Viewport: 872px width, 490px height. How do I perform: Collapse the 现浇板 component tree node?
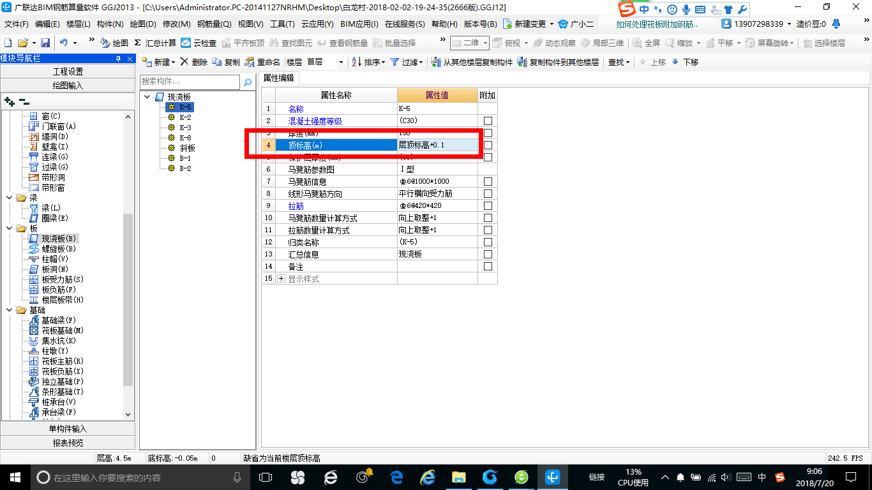(x=148, y=97)
